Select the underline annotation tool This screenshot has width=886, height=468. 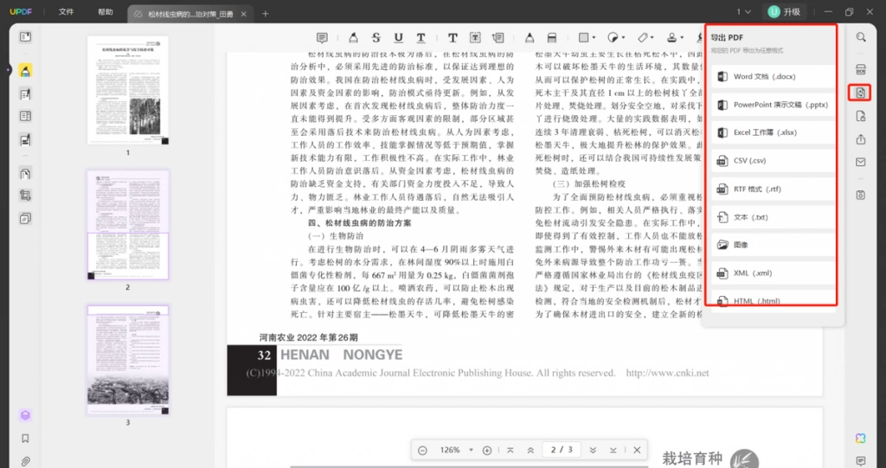click(x=398, y=38)
